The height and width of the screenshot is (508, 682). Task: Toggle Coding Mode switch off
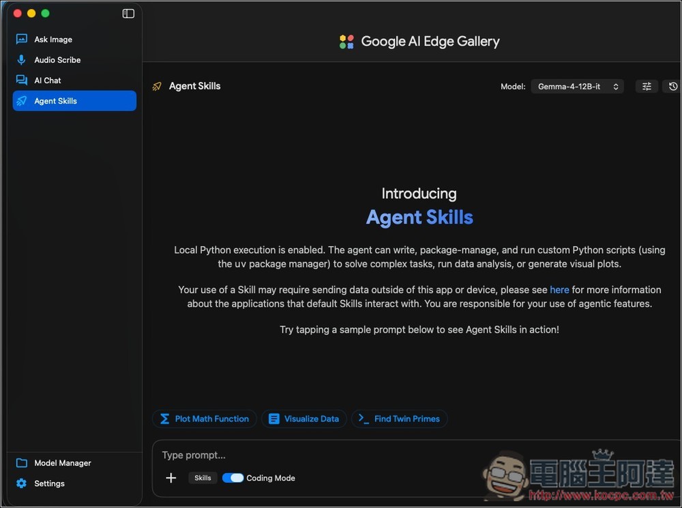pos(233,478)
